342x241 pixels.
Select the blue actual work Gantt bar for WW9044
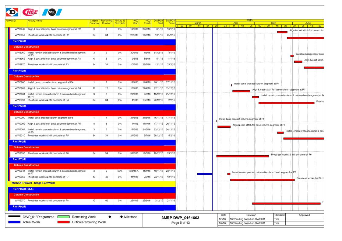click(x=205, y=174)
